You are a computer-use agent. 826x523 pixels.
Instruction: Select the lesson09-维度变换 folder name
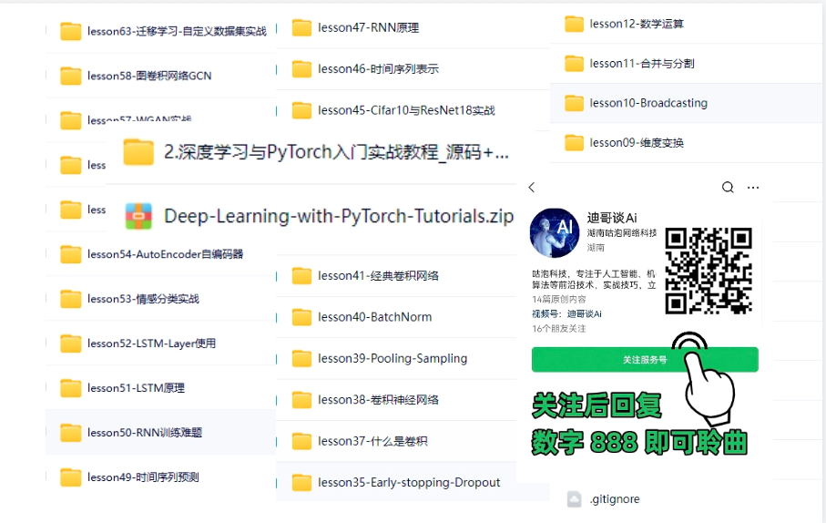click(637, 143)
